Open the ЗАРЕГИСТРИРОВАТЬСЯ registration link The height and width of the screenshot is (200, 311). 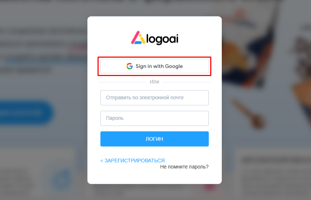134,160
